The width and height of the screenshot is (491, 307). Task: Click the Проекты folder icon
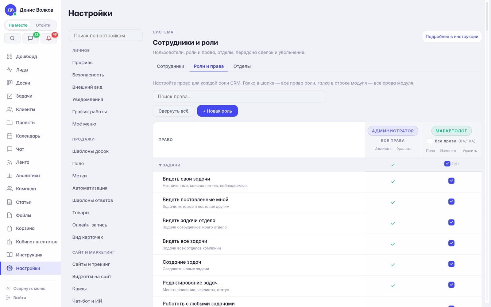(x=10, y=122)
